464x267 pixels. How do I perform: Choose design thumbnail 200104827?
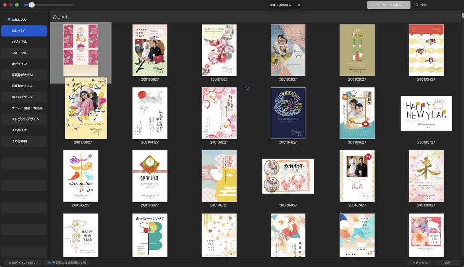(x=357, y=113)
